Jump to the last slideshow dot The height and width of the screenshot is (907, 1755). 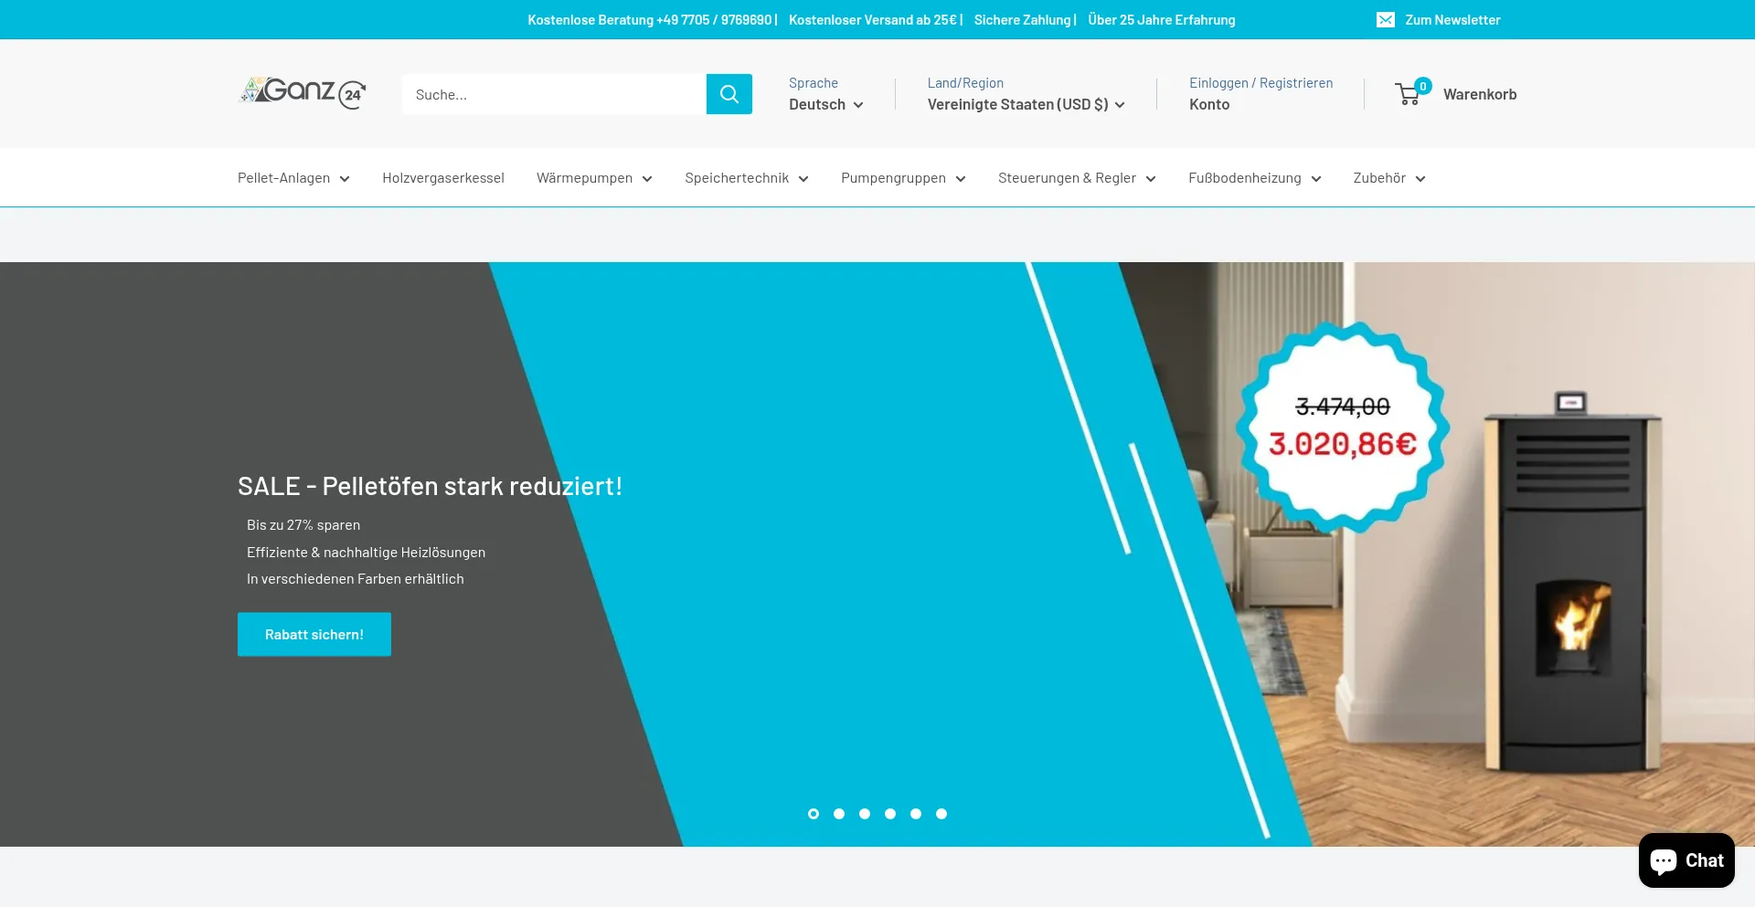click(941, 814)
